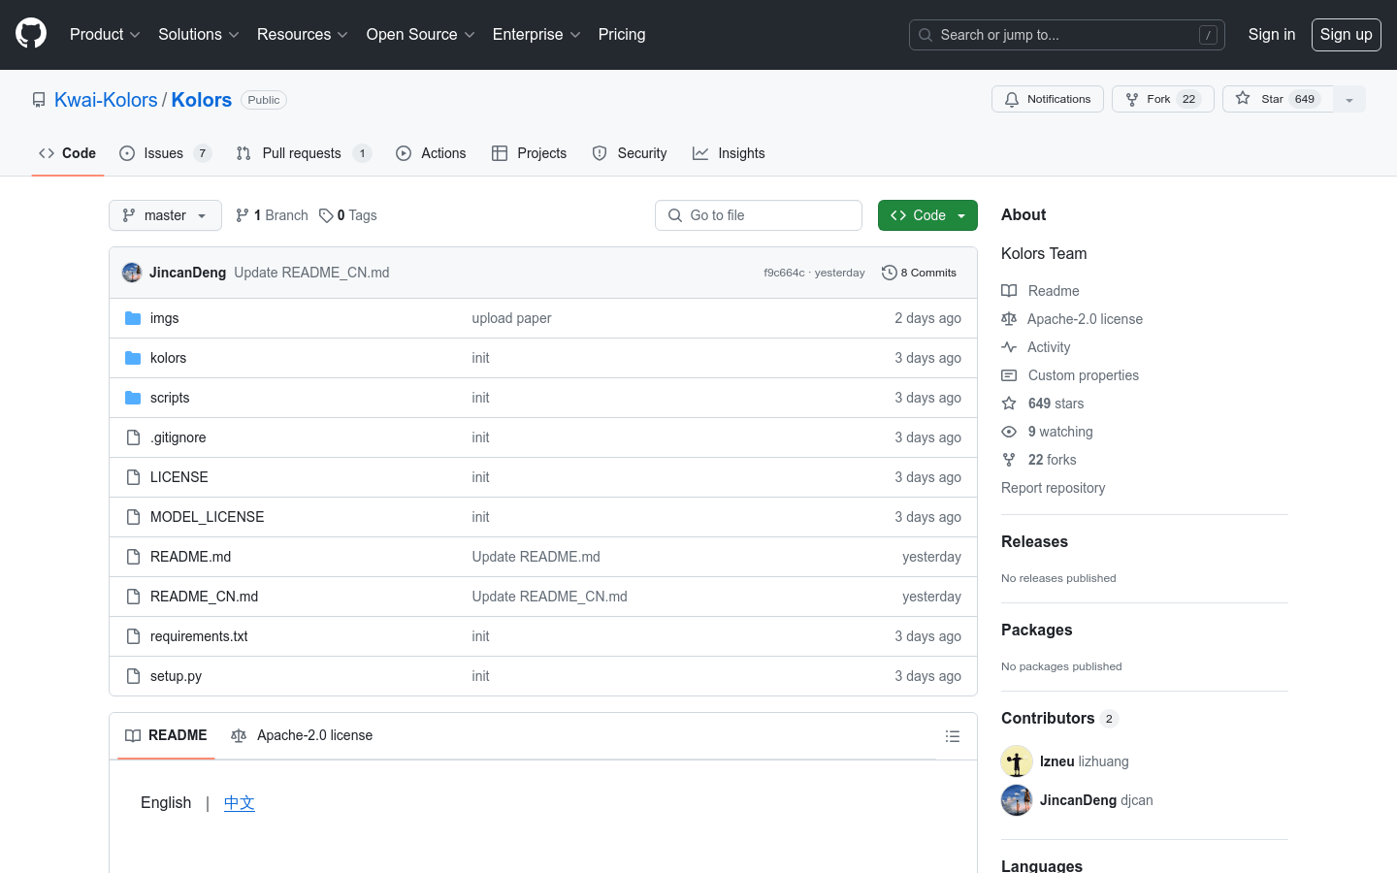Click the book icon beside Readme
Screen dimensions: 1397x873
[x=1009, y=291]
